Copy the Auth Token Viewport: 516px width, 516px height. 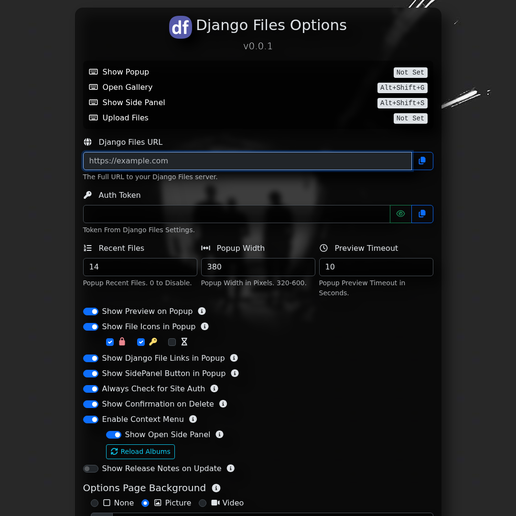(x=422, y=214)
